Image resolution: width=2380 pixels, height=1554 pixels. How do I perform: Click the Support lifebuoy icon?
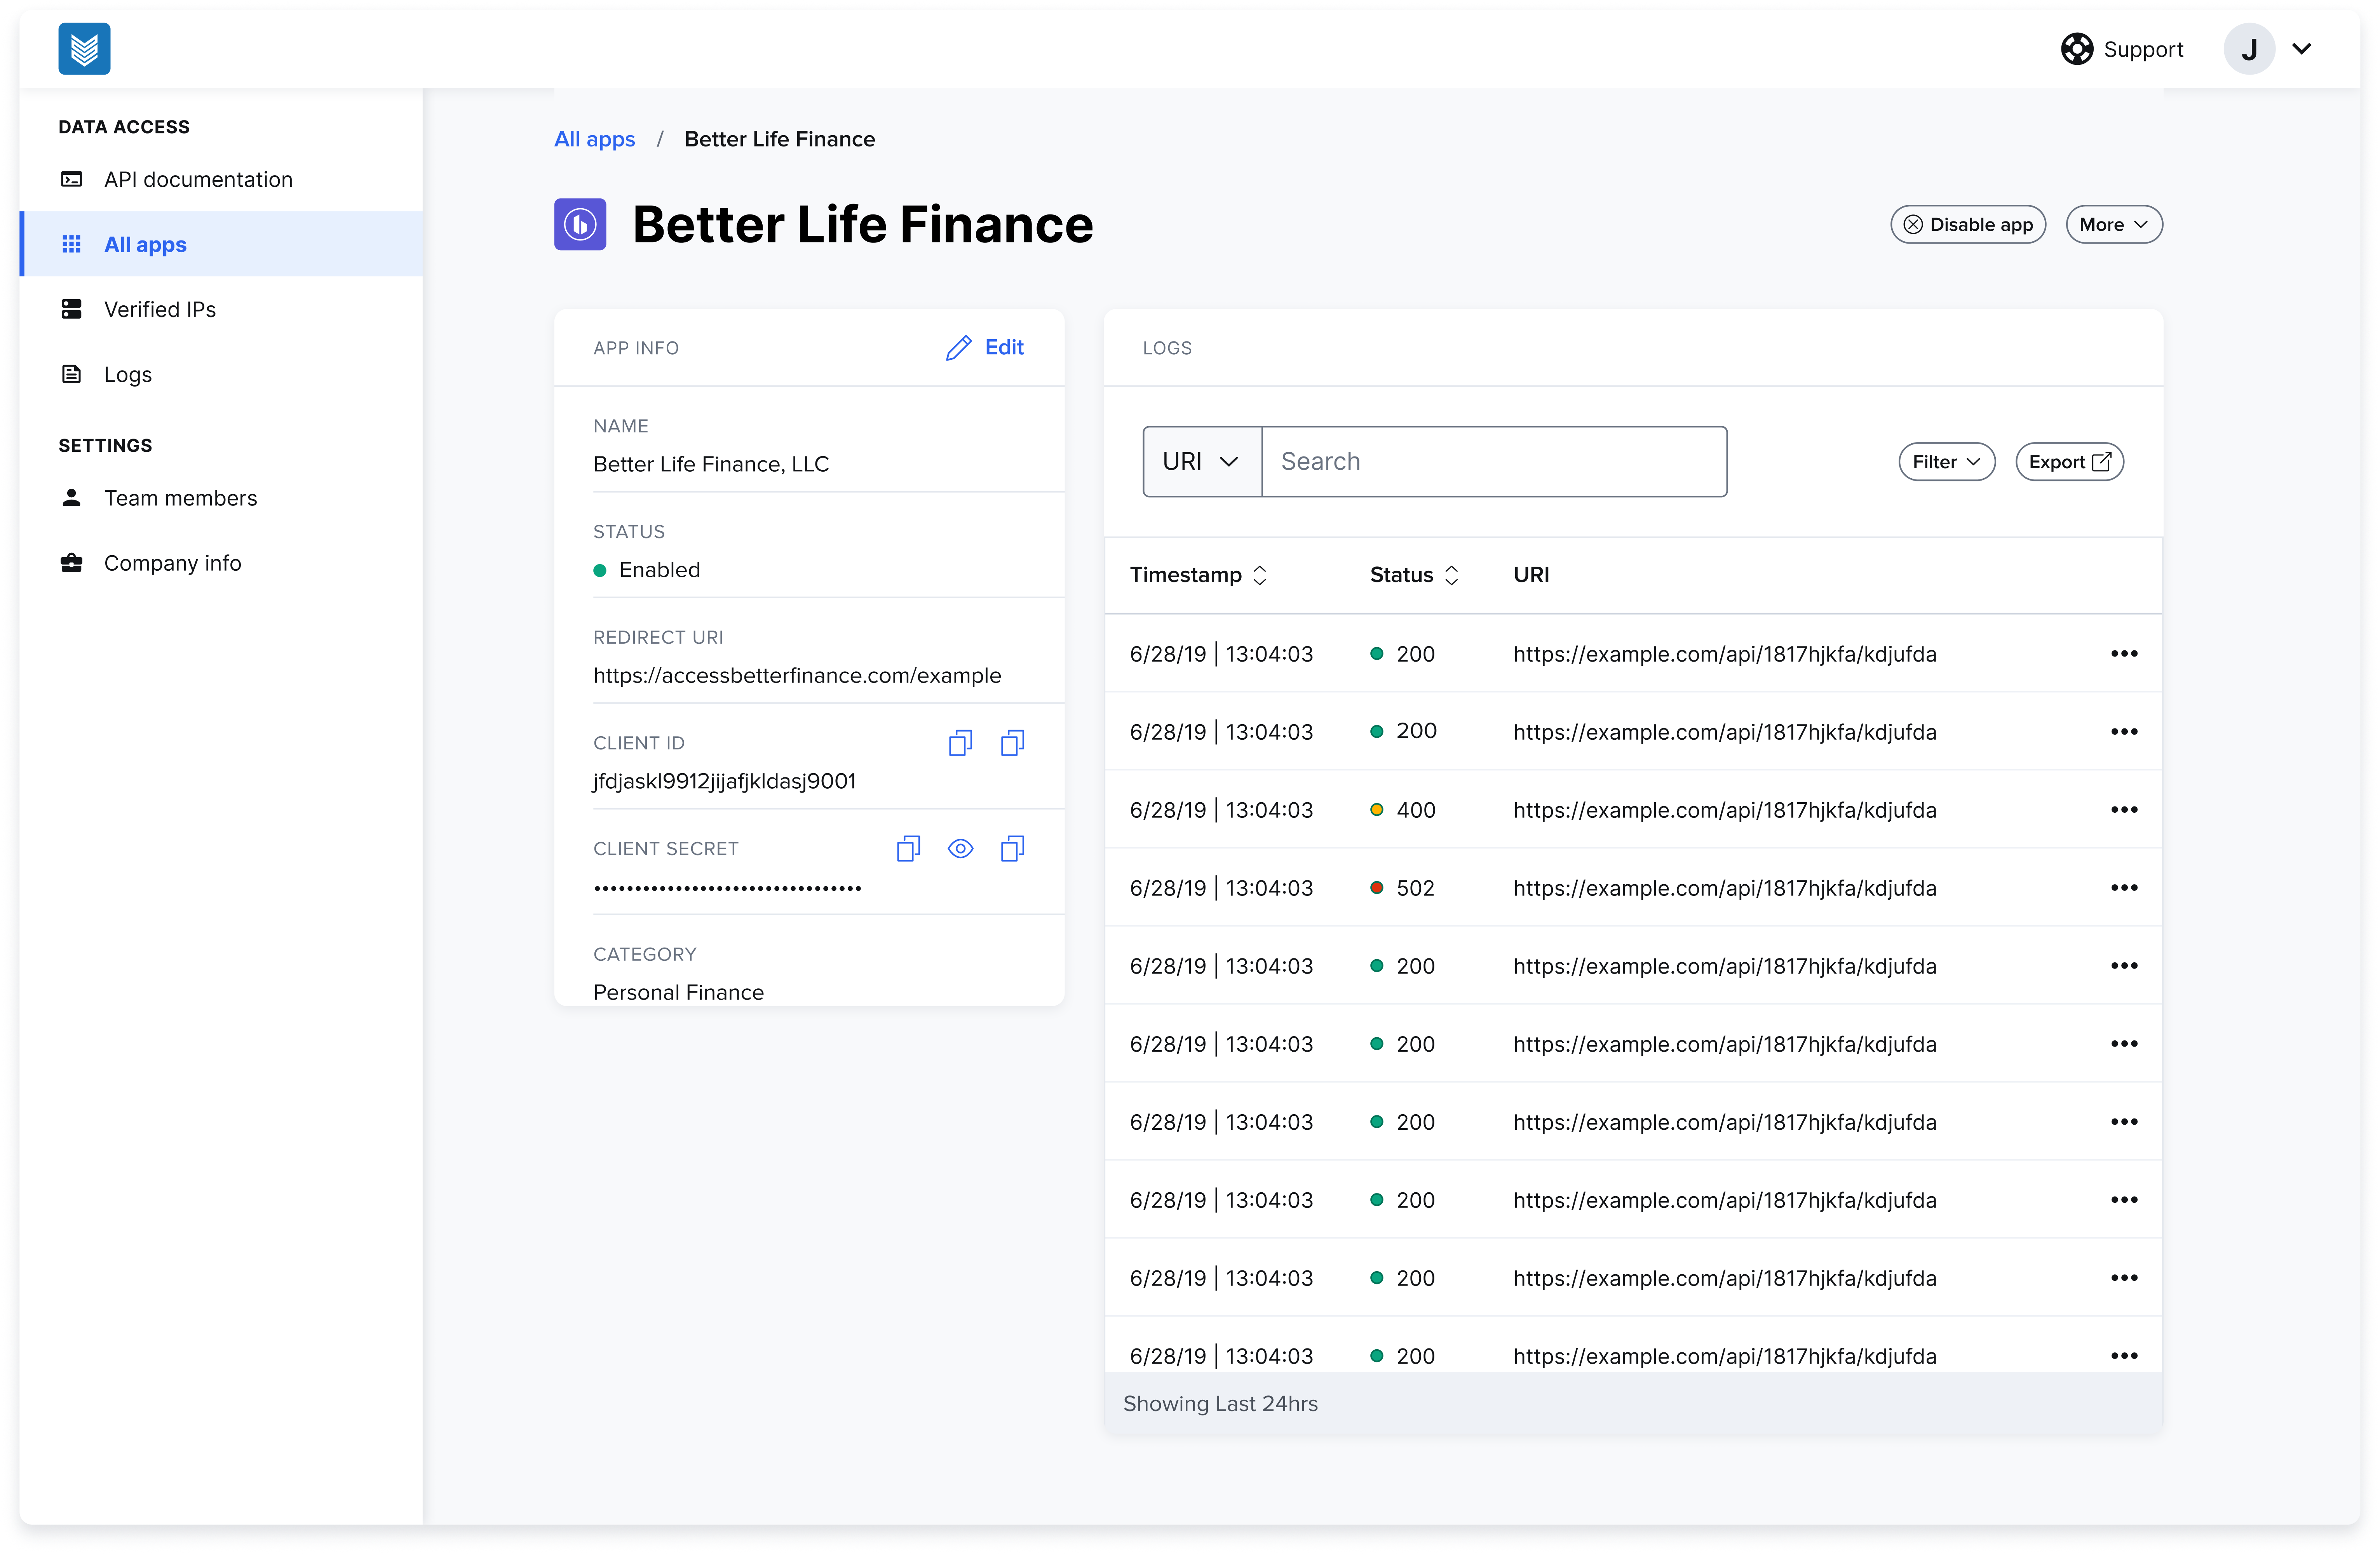[x=2076, y=49]
